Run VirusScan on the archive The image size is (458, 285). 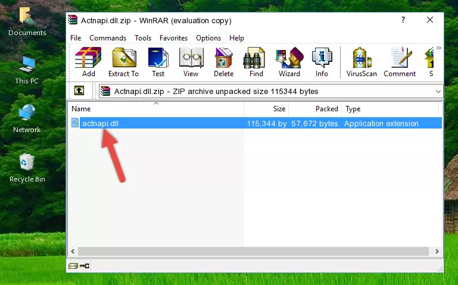(x=362, y=62)
